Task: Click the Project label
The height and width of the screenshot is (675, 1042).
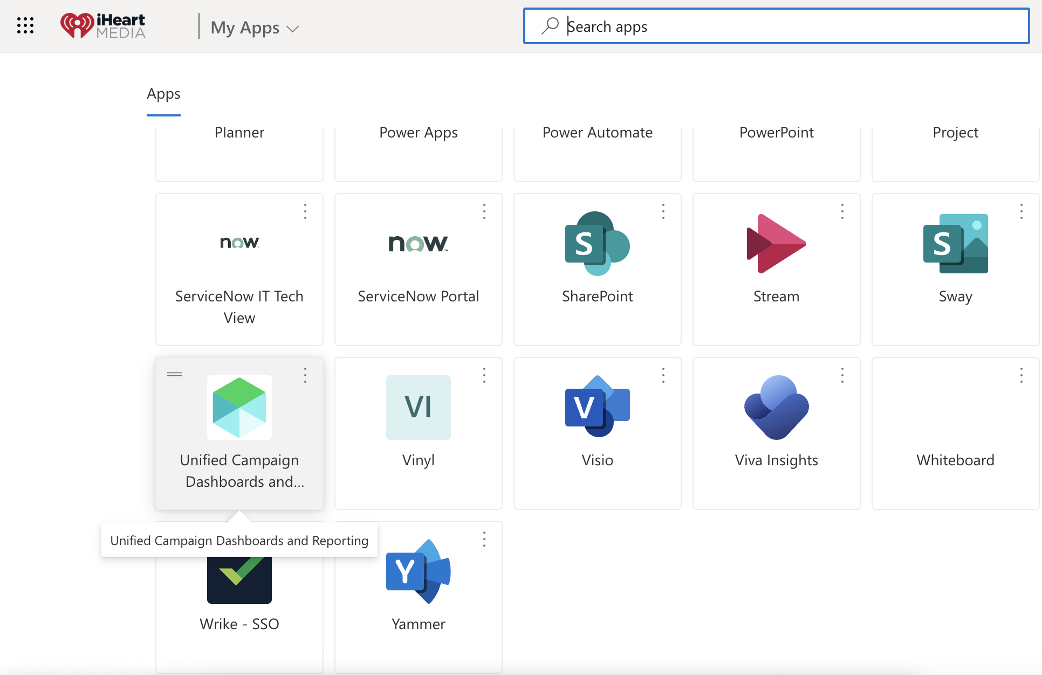Action: (x=956, y=133)
